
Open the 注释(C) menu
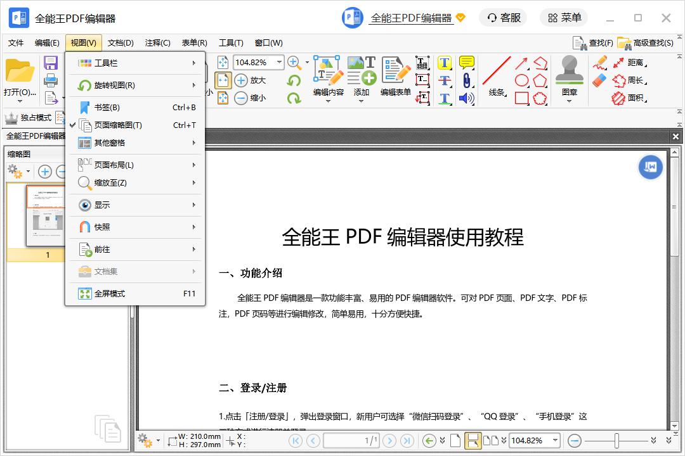(157, 43)
